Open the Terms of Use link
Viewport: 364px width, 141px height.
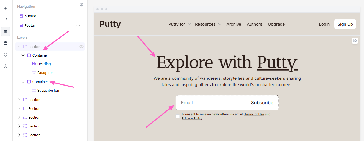click(x=254, y=114)
